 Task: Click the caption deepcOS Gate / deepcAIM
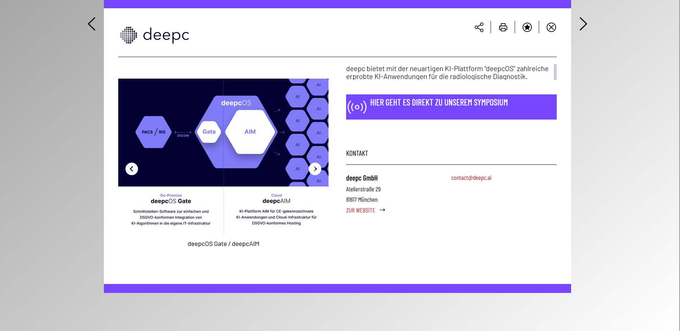(x=223, y=244)
